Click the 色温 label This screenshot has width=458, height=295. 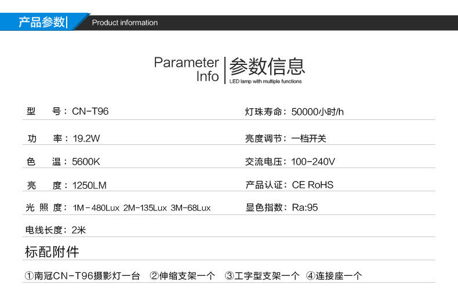tap(47, 162)
